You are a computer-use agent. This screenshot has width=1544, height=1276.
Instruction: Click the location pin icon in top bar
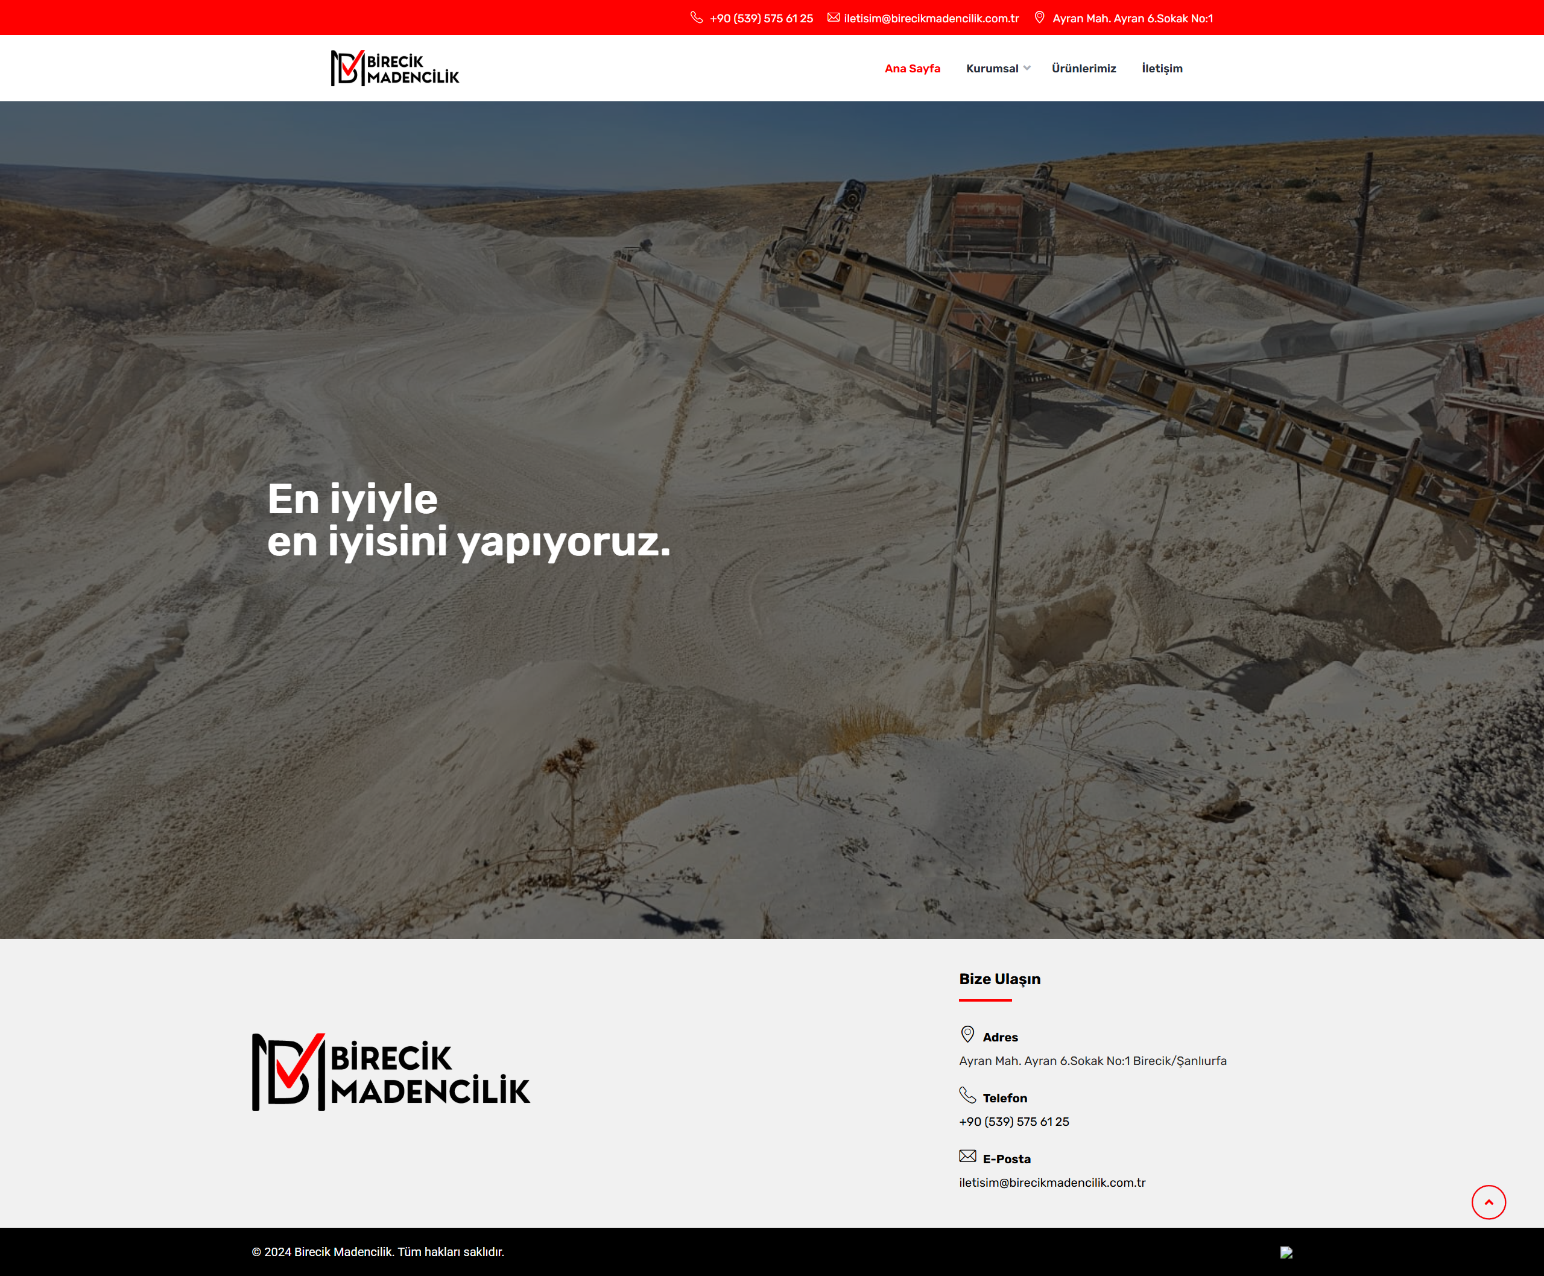[1039, 17]
